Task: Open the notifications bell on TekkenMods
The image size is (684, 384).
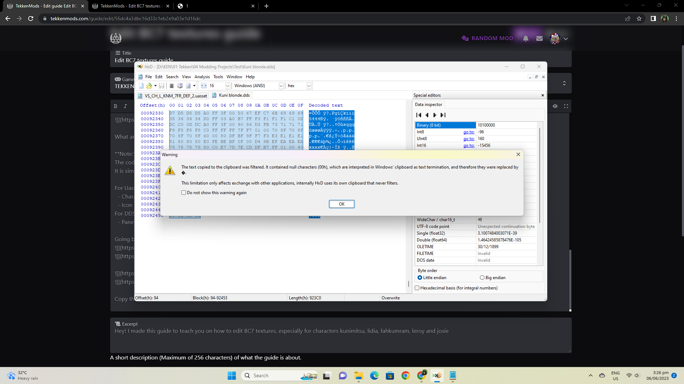Action: click(526, 38)
